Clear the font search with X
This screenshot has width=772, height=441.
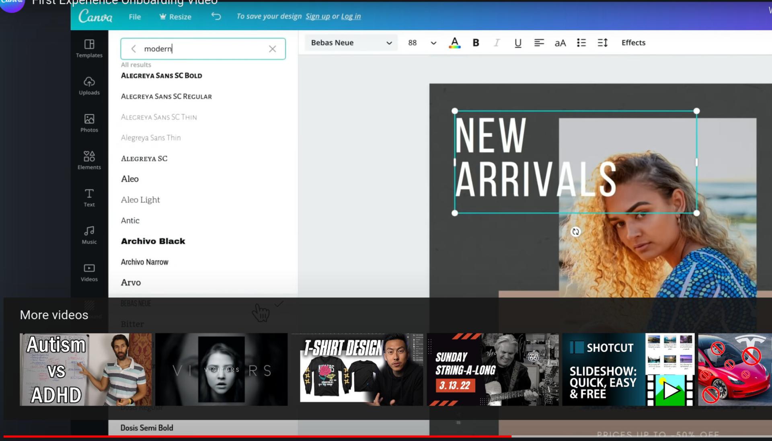(x=272, y=49)
